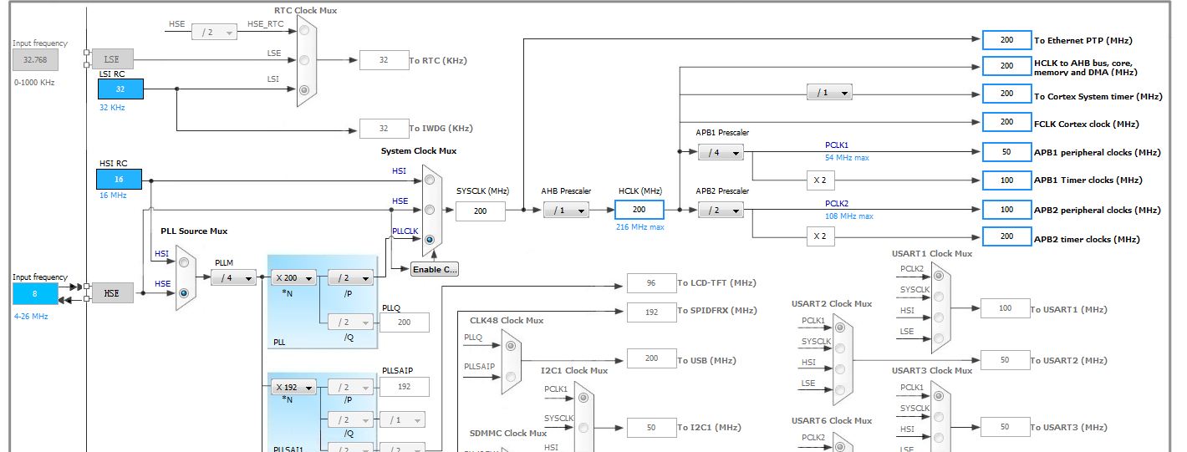Select SYSCLK in USART2 Clock Mux
1187x452 pixels.
(x=840, y=349)
